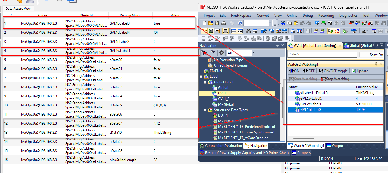388x173 pixels.
Task: Select the Progress tab
Action: click(301, 152)
